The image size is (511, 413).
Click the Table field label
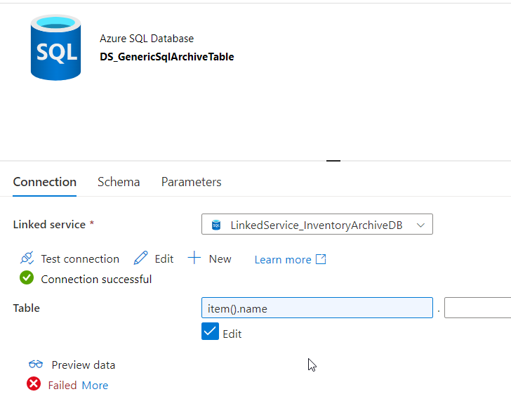click(27, 308)
